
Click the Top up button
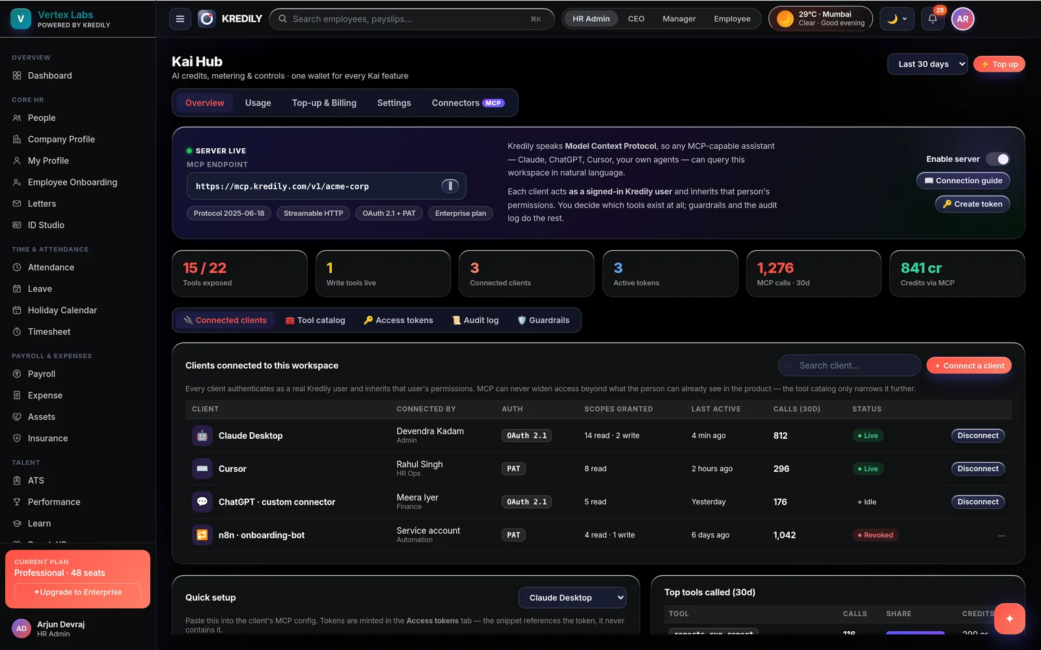pos(999,64)
